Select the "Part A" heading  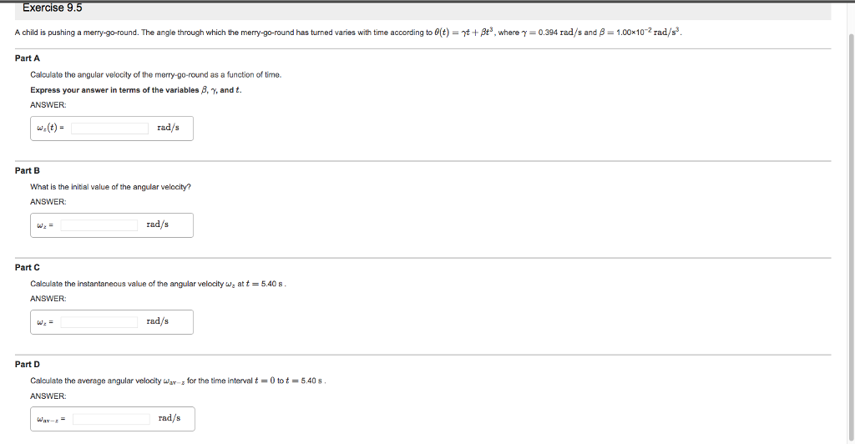tap(28, 58)
